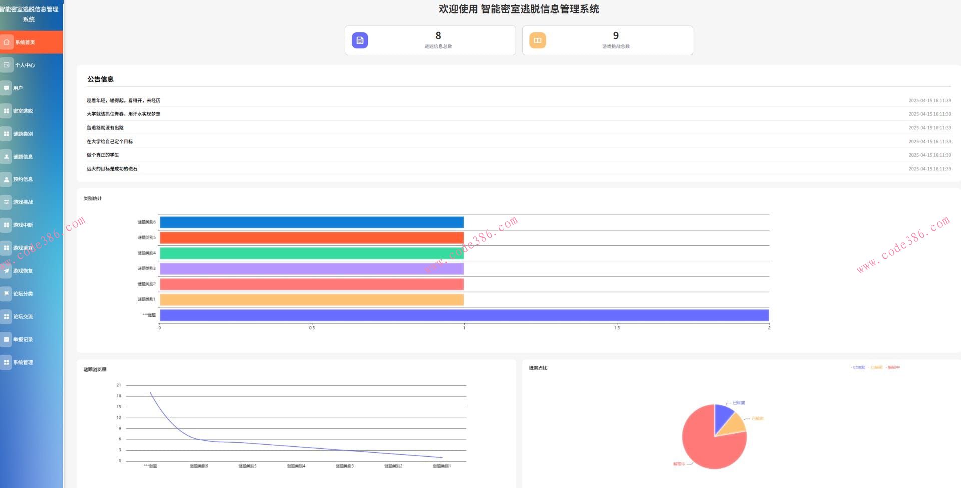The height and width of the screenshot is (488, 961).
Task: Click the blue 谜题类别6 bar
Action: [x=312, y=222]
